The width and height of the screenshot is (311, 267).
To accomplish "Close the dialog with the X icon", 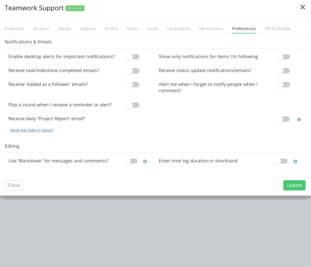I will tap(303, 7).
